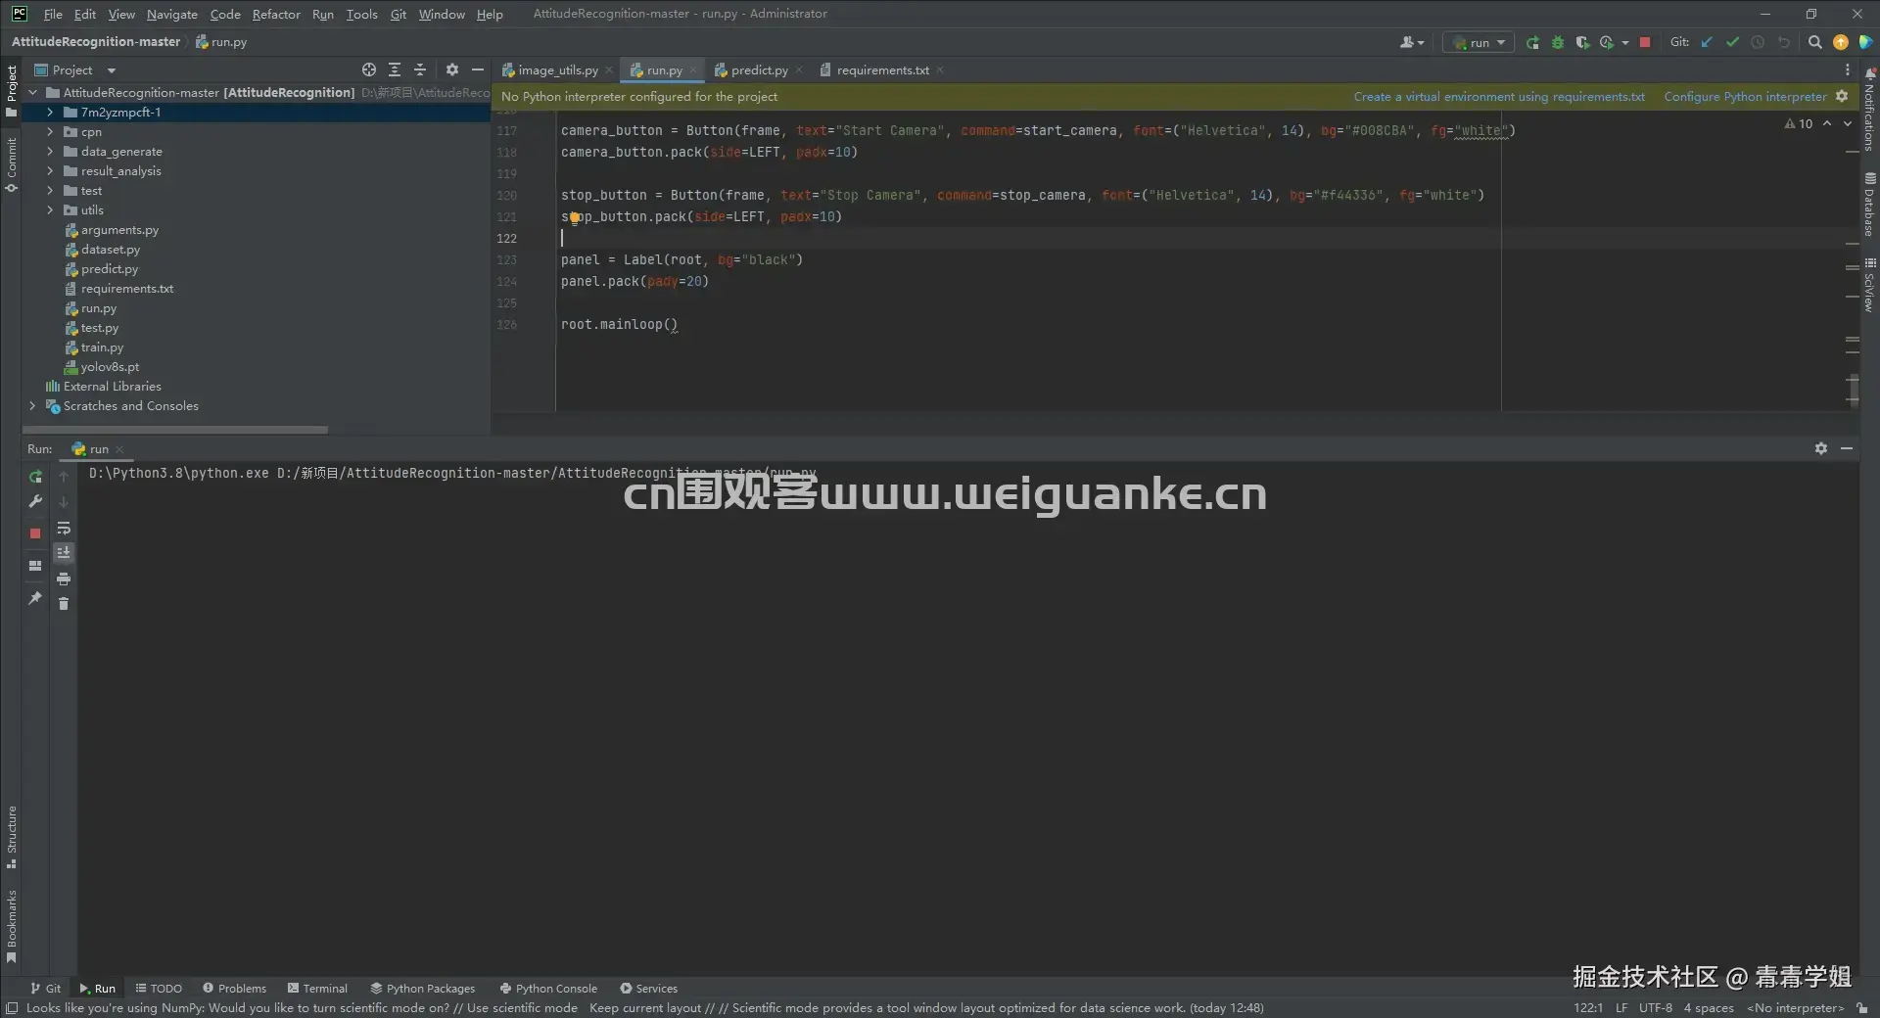Expand the 7m2yzmpcft-1 folder
This screenshot has width=1880, height=1018.
point(50,112)
